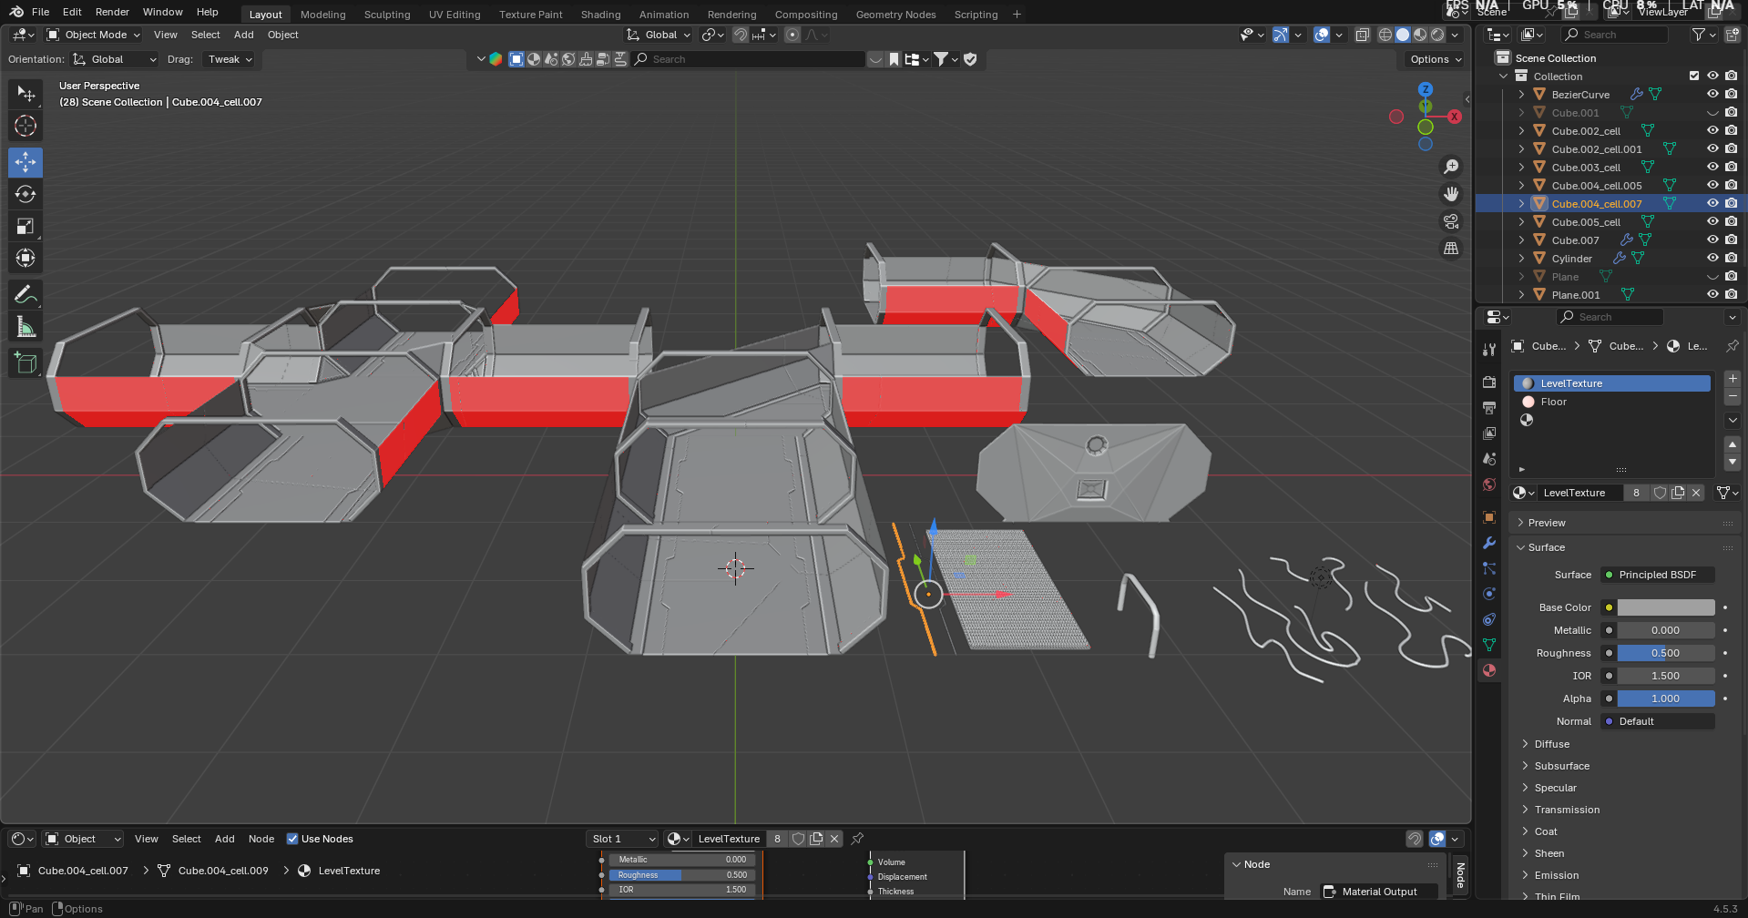Open the Object Mode dropdown

click(x=94, y=35)
